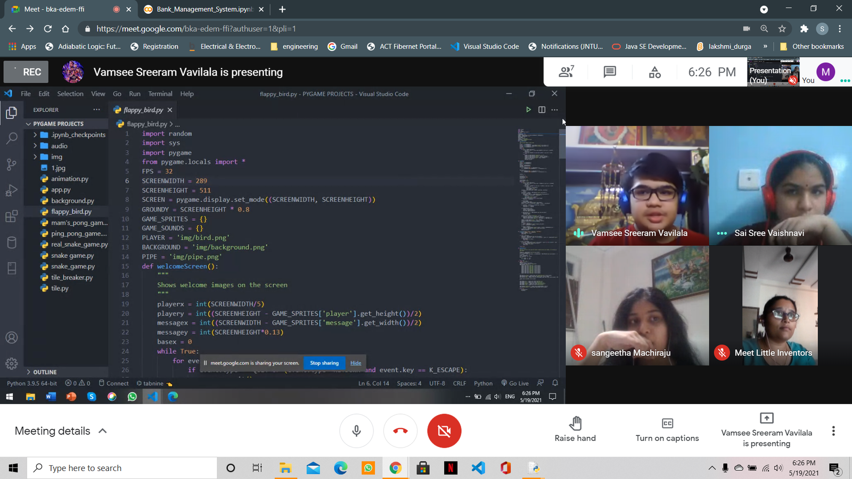This screenshot has height=479, width=852.
Task: Switch to the Bank_Management_System.ipynb browser tab
Action: (197, 9)
